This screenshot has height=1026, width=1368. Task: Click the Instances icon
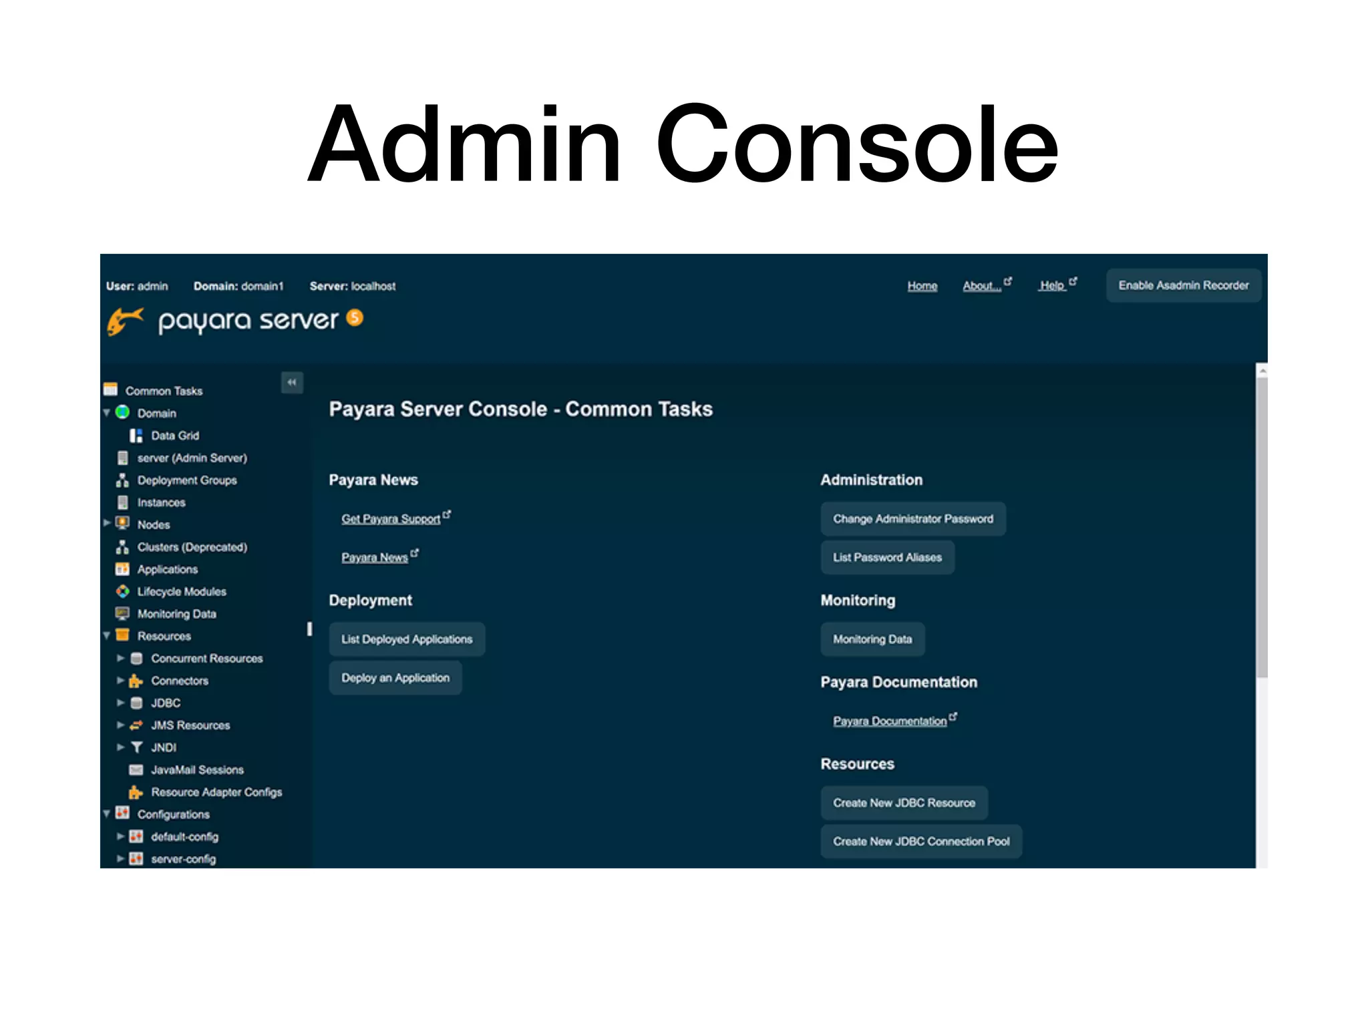pos(123,502)
